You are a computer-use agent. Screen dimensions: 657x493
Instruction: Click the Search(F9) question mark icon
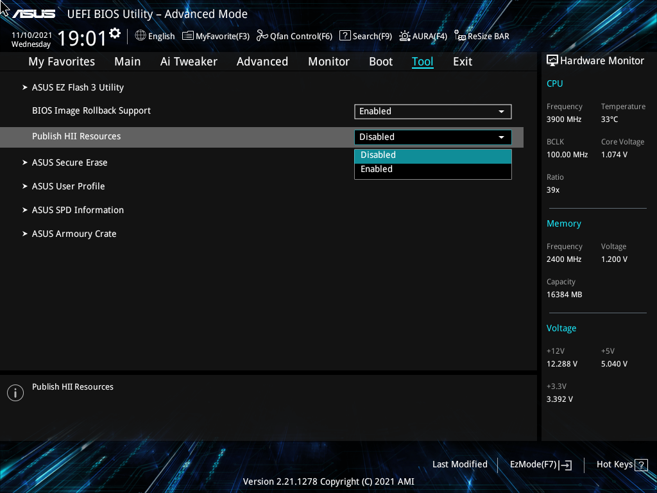coord(345,36)
